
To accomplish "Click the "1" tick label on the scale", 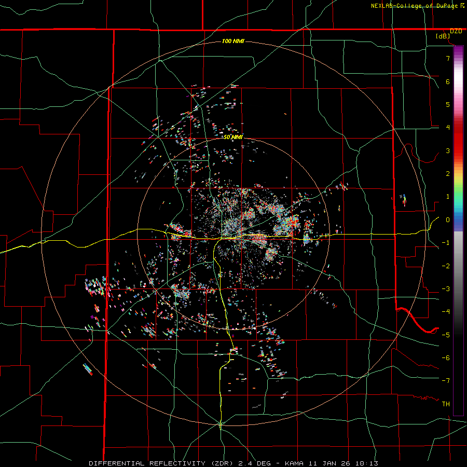I will coord(448,197).
